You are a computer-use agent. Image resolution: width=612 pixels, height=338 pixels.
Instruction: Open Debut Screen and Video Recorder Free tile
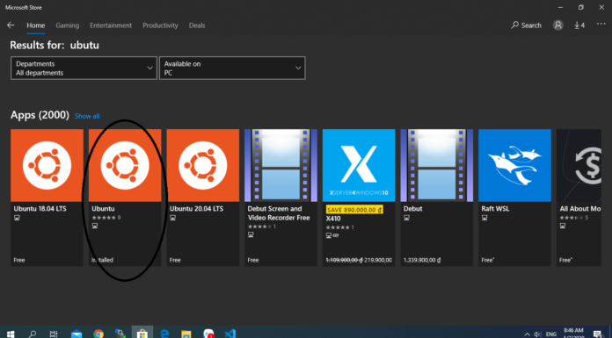tap(281, 198)
